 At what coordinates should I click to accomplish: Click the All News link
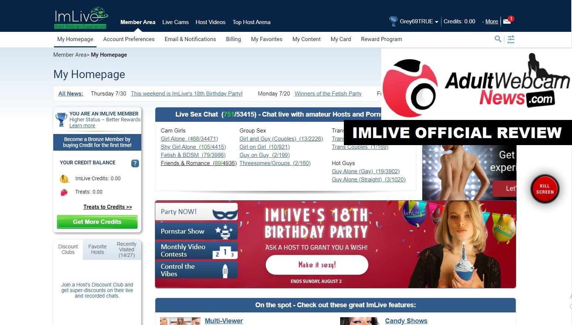point(71,94)
